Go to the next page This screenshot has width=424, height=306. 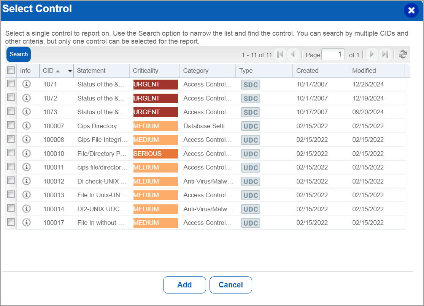point(372,54)
